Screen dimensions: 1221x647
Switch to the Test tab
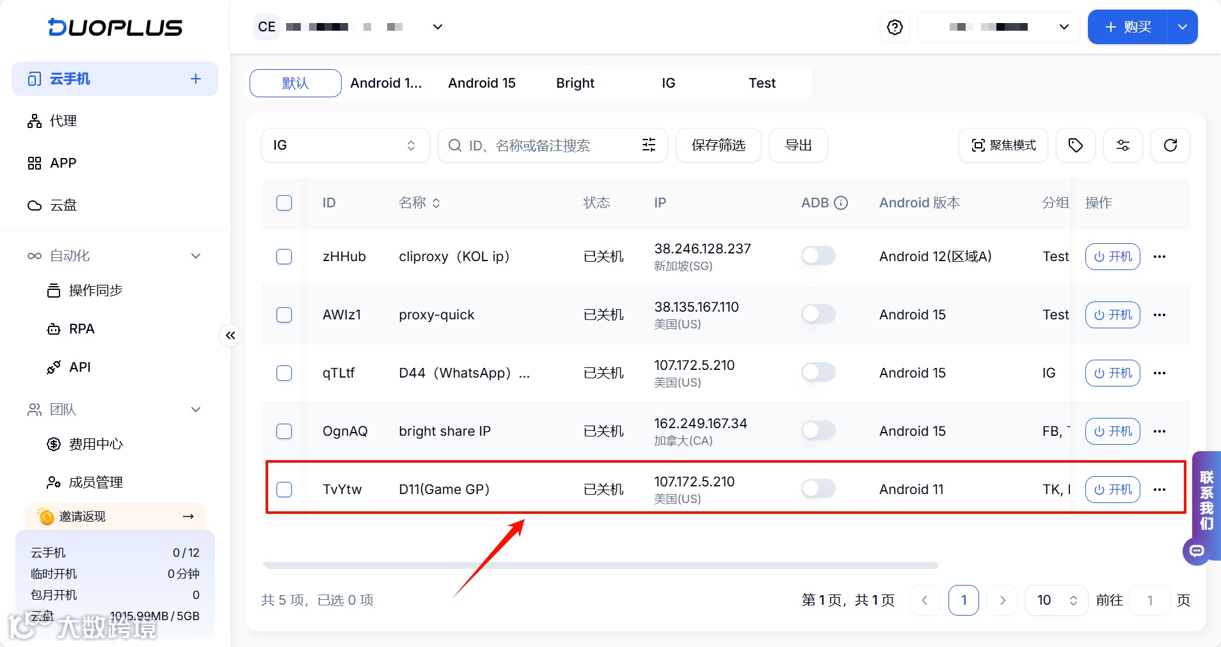point(762,83)
